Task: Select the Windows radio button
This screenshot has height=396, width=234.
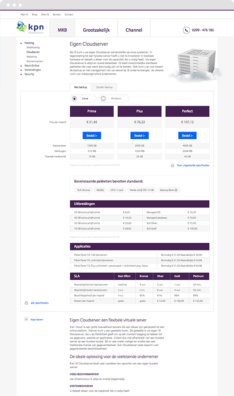Action: 103,98
